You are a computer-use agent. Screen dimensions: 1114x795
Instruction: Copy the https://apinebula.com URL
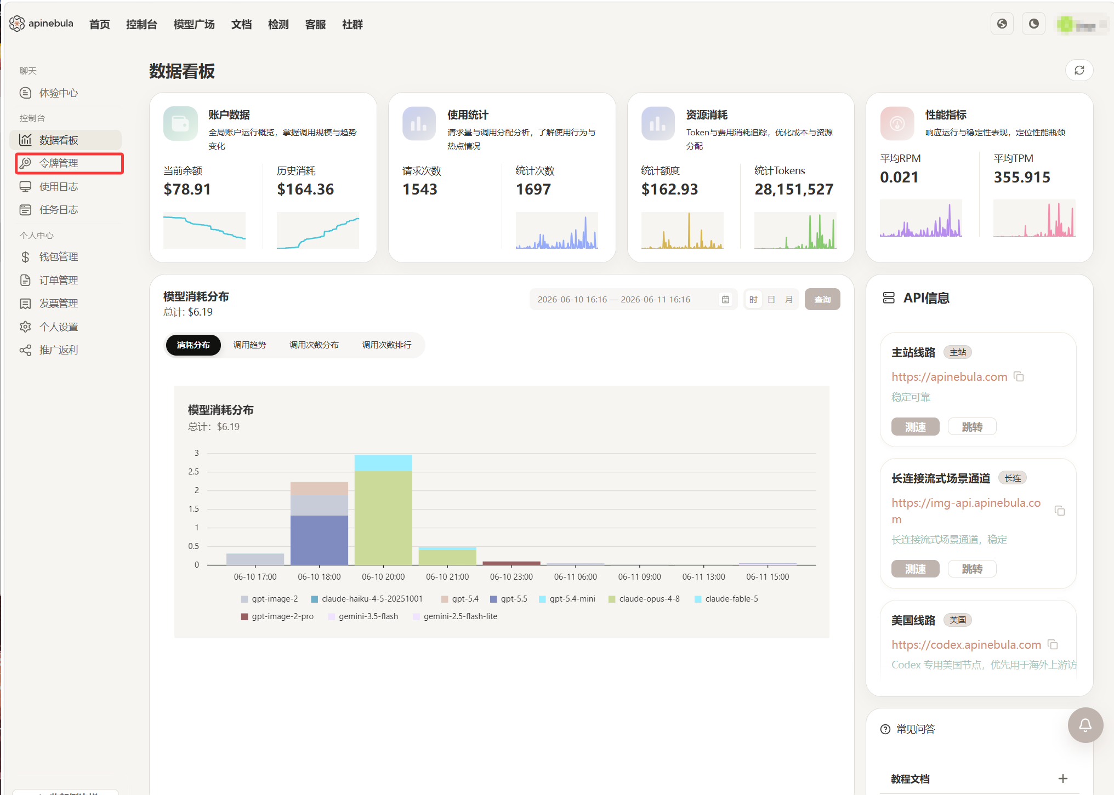coord(1019,376)
